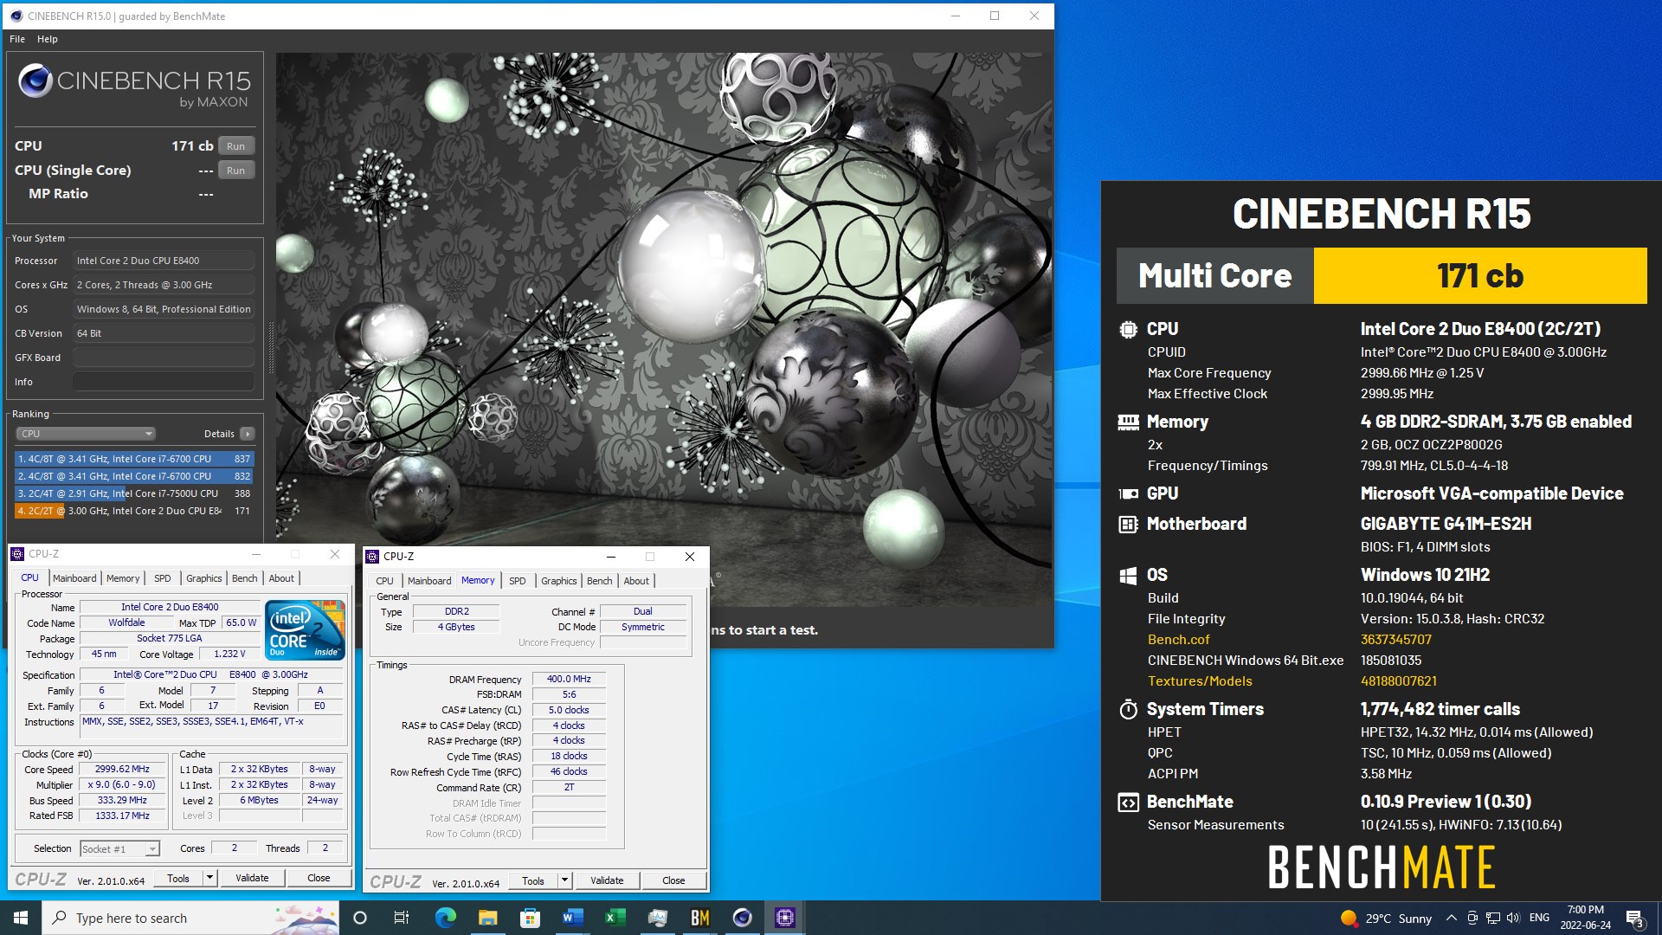Click the Cinebench panel splitter handle

[271, 346]
